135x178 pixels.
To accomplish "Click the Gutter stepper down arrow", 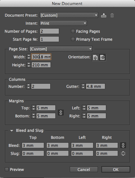I will pos(83,88).
